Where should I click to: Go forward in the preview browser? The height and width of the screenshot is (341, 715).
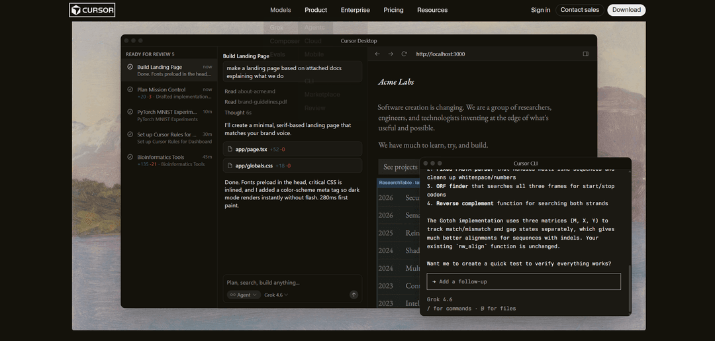click(x=391, y=54)
